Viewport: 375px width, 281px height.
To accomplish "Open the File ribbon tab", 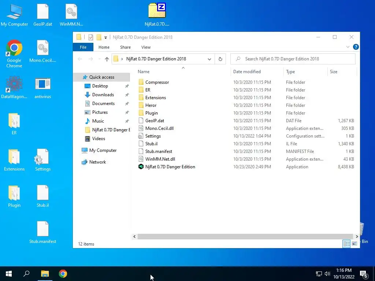I will point(83,47).
